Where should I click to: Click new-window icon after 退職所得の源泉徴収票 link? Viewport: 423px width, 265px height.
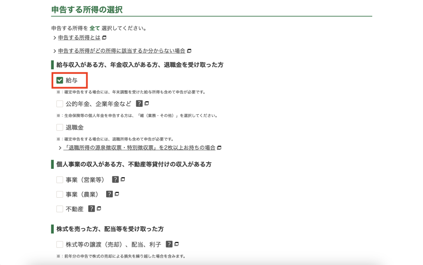219,148
